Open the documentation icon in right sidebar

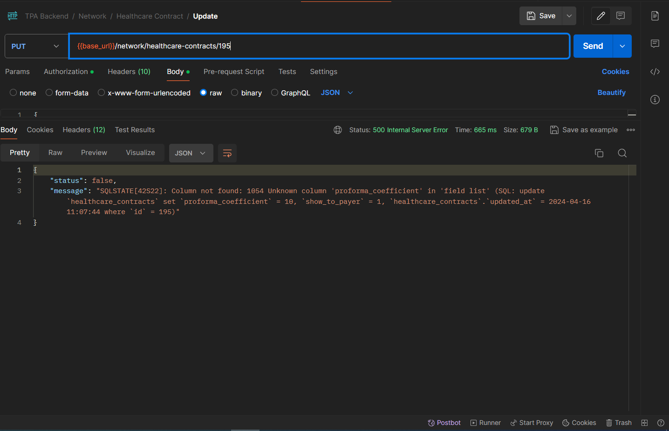pos(655,16)
